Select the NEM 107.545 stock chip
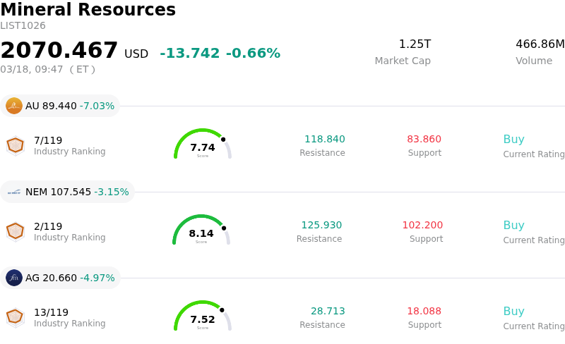This screenshot has height=344, width=565. 67,192
